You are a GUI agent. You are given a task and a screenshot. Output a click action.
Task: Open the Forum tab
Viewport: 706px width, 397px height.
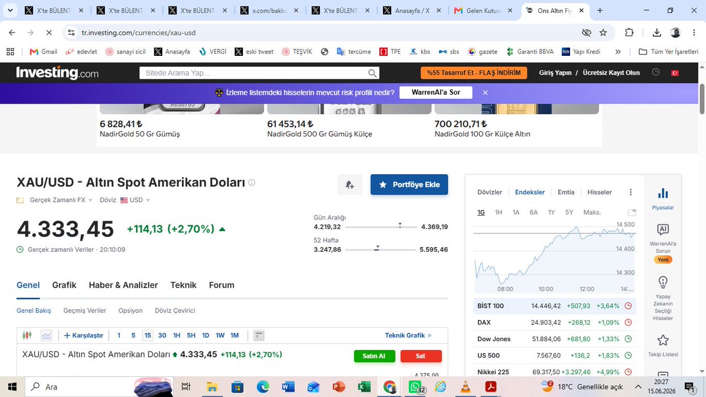point(222,285)
